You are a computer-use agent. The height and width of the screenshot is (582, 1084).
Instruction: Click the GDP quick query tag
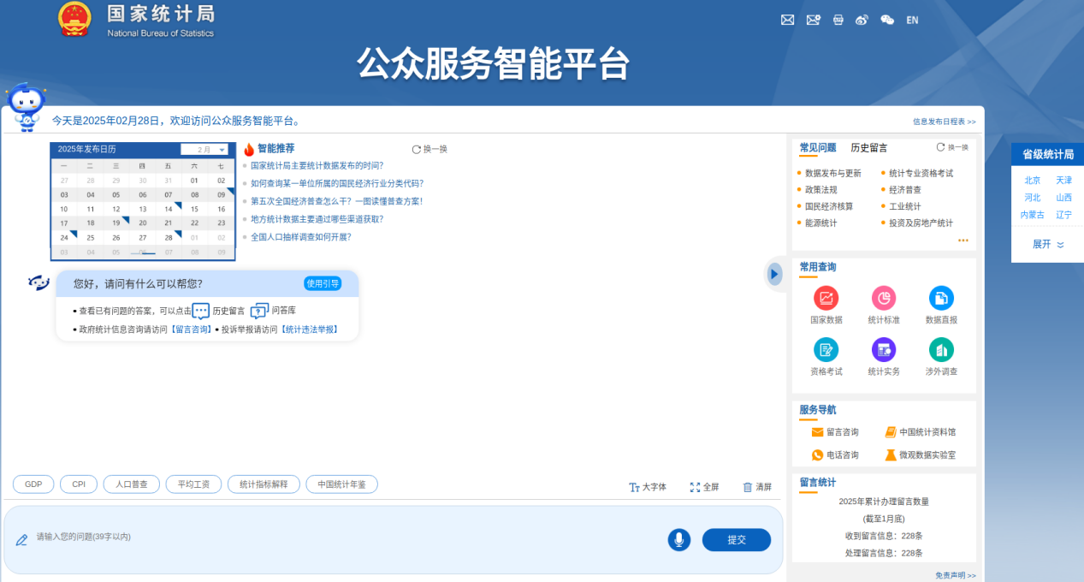pos(33,484)
